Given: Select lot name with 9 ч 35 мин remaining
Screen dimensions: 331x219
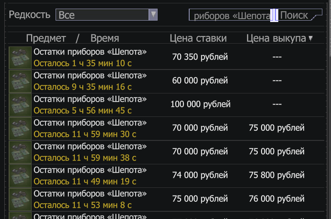Looking at the screenshot, I should pos(90,76).
